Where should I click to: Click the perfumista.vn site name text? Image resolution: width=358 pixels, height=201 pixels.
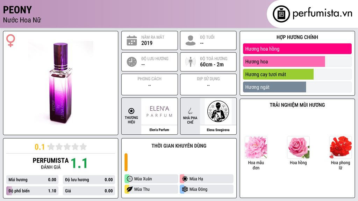[322, 14]
